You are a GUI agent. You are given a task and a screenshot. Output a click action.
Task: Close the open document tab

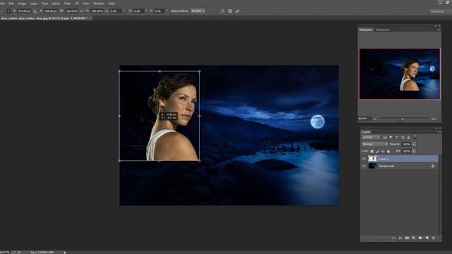tap(90, 18)
